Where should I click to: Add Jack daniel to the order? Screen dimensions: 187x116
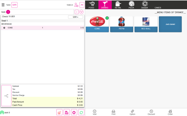click(x=170, y=24)
